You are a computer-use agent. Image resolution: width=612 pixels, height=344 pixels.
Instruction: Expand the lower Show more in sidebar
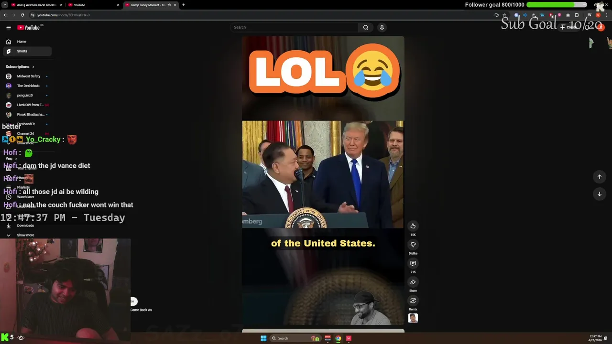click(27, 235)
